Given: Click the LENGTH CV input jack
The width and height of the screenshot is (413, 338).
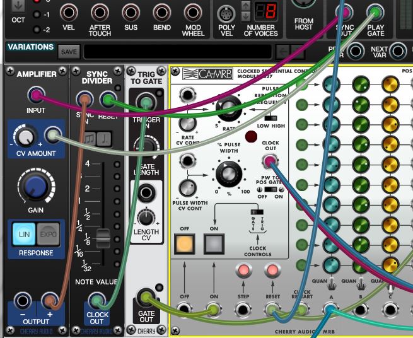Looking at the screenshot, I should click(146, 193).
